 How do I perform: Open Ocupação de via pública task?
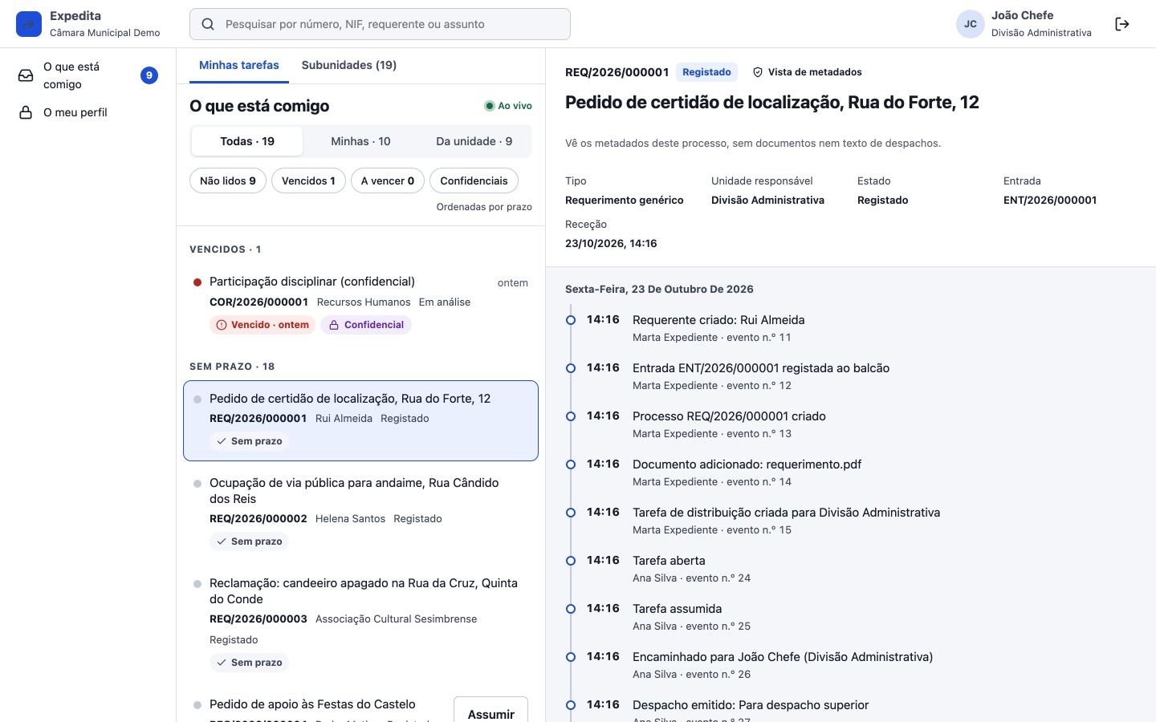click(x=360, y=512)
